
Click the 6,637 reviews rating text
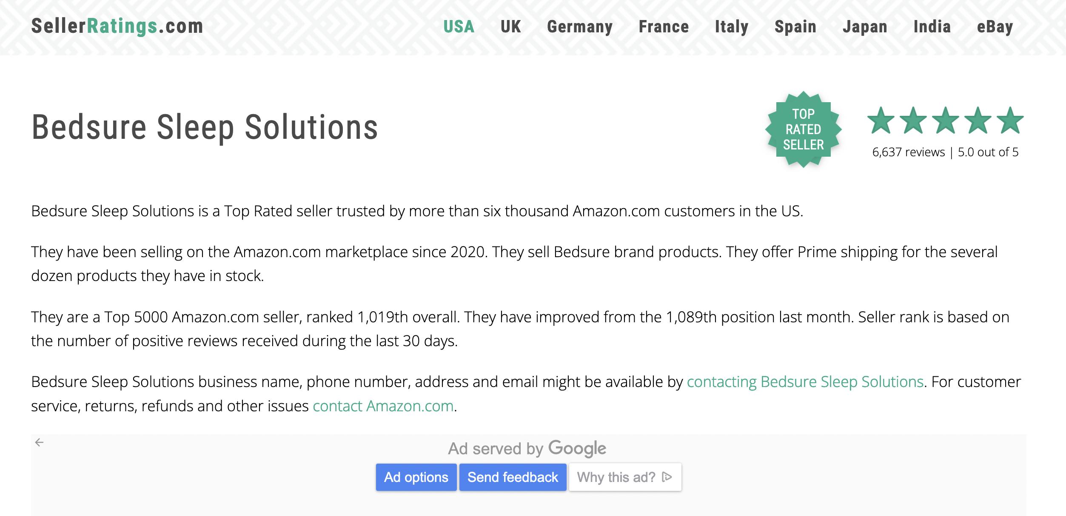pos(908,152)
